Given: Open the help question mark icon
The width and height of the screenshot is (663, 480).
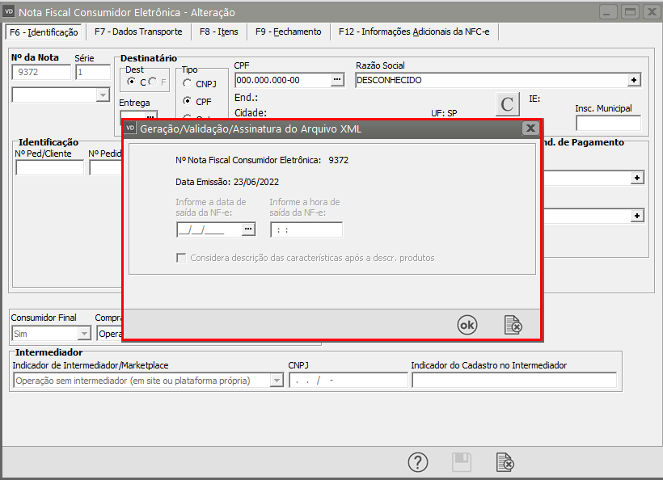Looking at the screenshot, I should pyautogui.click(x=417, y=462).
